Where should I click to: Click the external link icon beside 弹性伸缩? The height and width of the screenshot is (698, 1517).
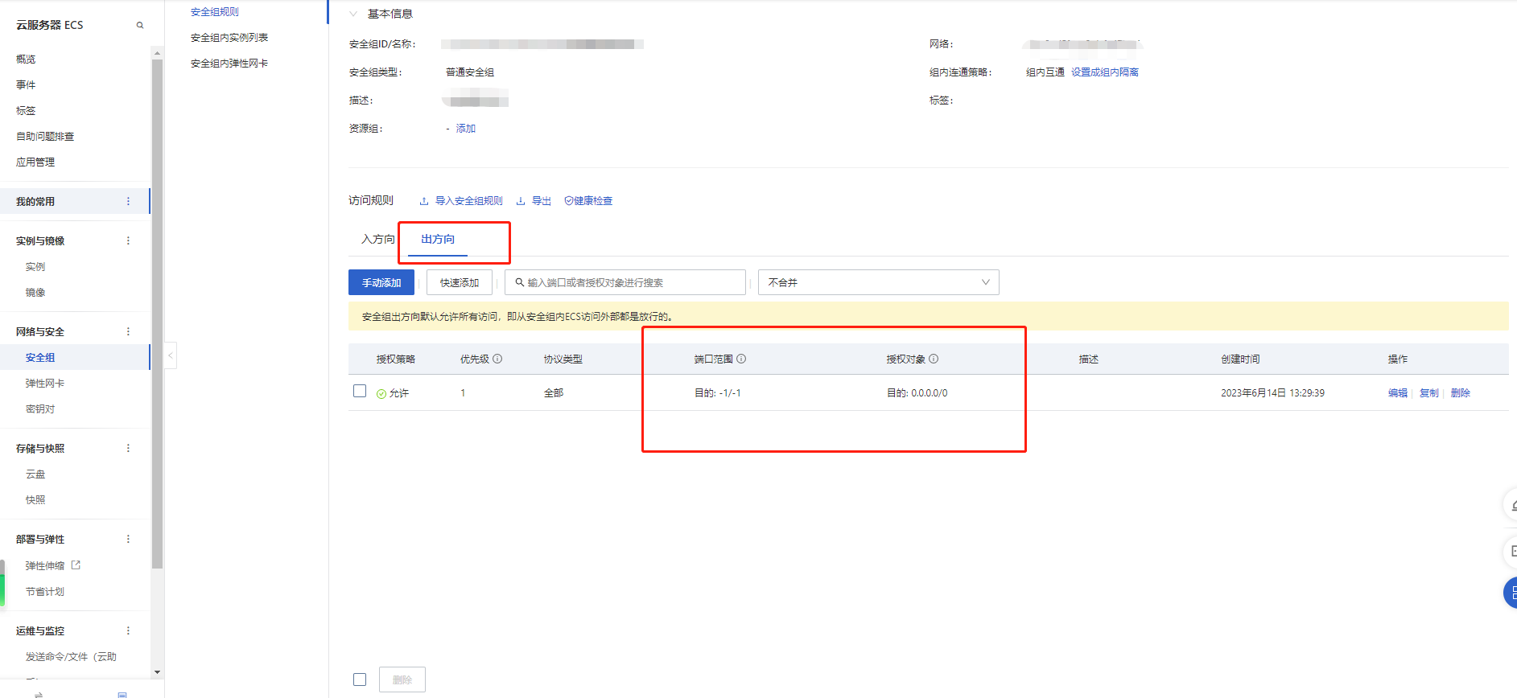pos(76,565)
